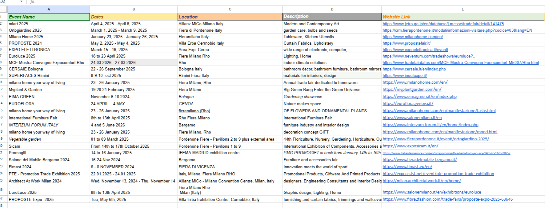
Task: Open the milanohome.com/en/ link for Milano Home 2025
Action: pos(413,37)
